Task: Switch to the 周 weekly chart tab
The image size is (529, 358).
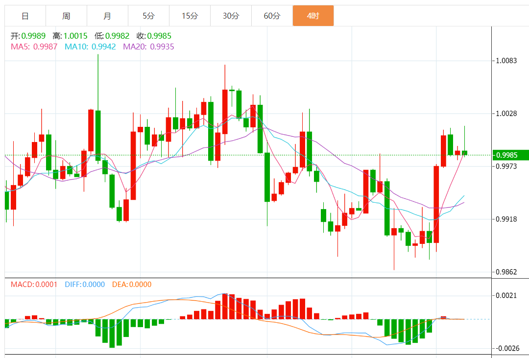Action: click(x=66, y=16)
